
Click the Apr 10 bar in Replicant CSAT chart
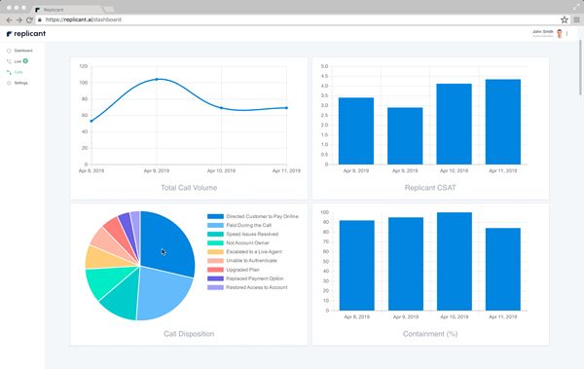(x=454, y=124)
